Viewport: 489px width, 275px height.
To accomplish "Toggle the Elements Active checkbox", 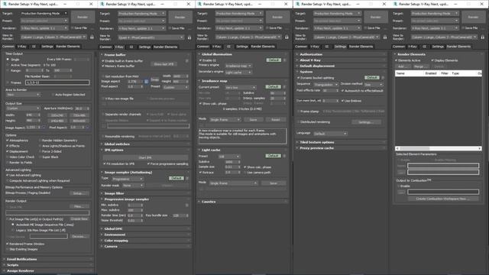I will coord(397,60).
